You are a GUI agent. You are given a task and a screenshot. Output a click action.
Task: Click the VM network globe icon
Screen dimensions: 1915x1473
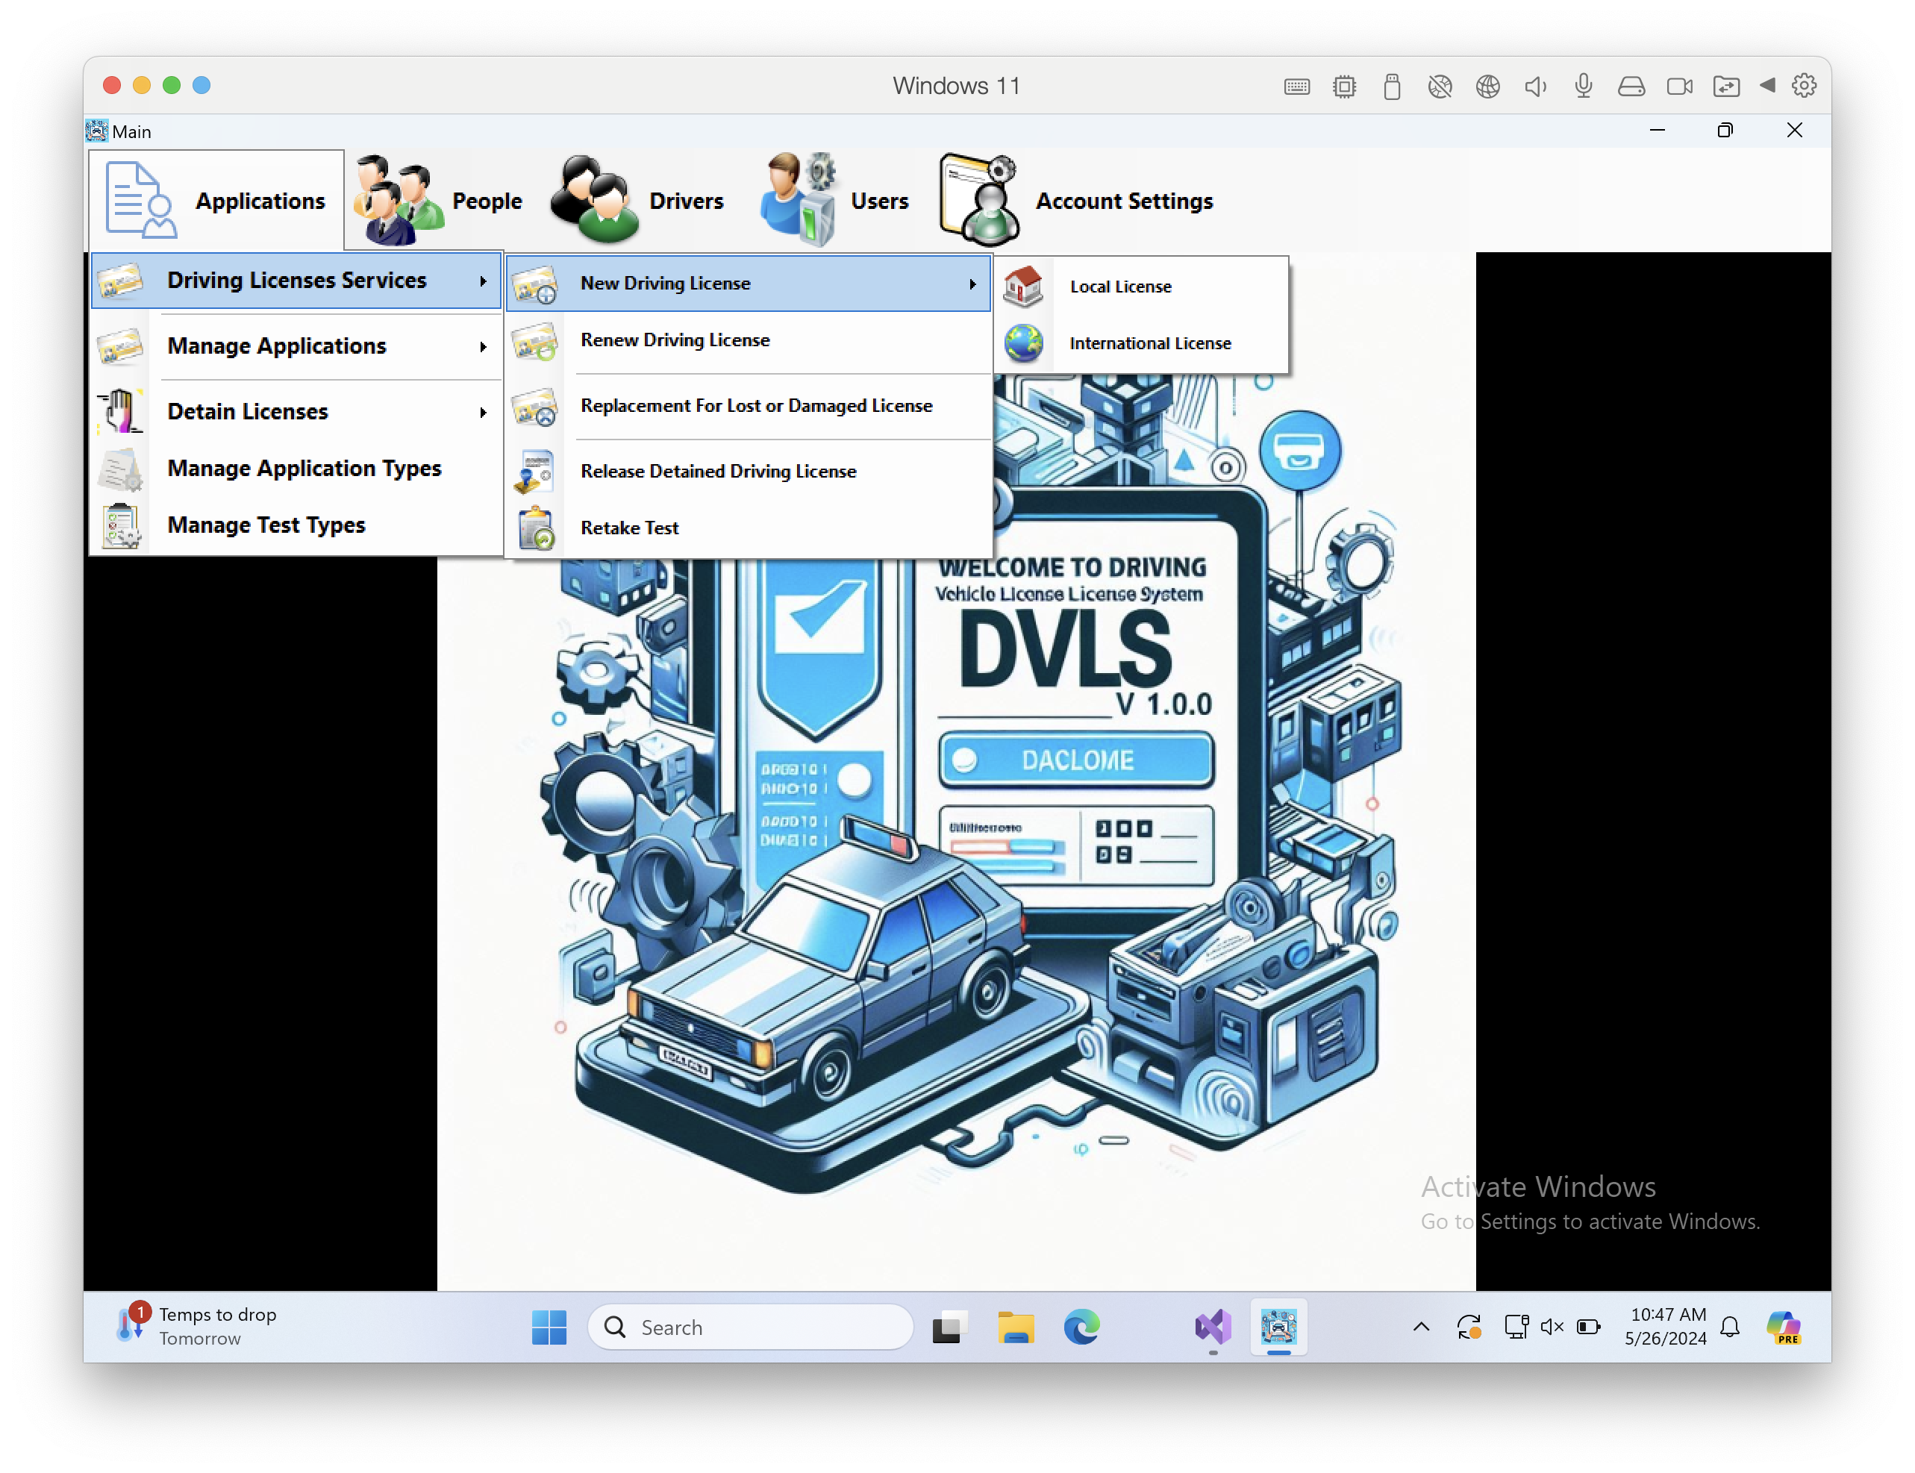1488,86
